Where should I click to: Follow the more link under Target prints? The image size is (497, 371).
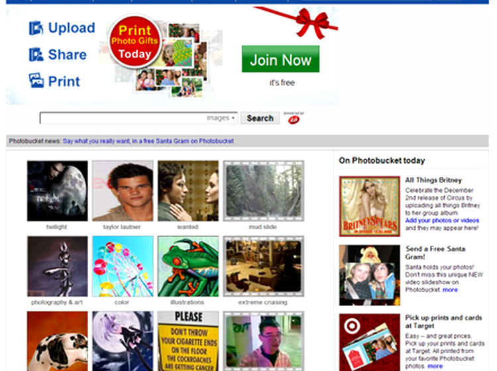coord(435,366)
